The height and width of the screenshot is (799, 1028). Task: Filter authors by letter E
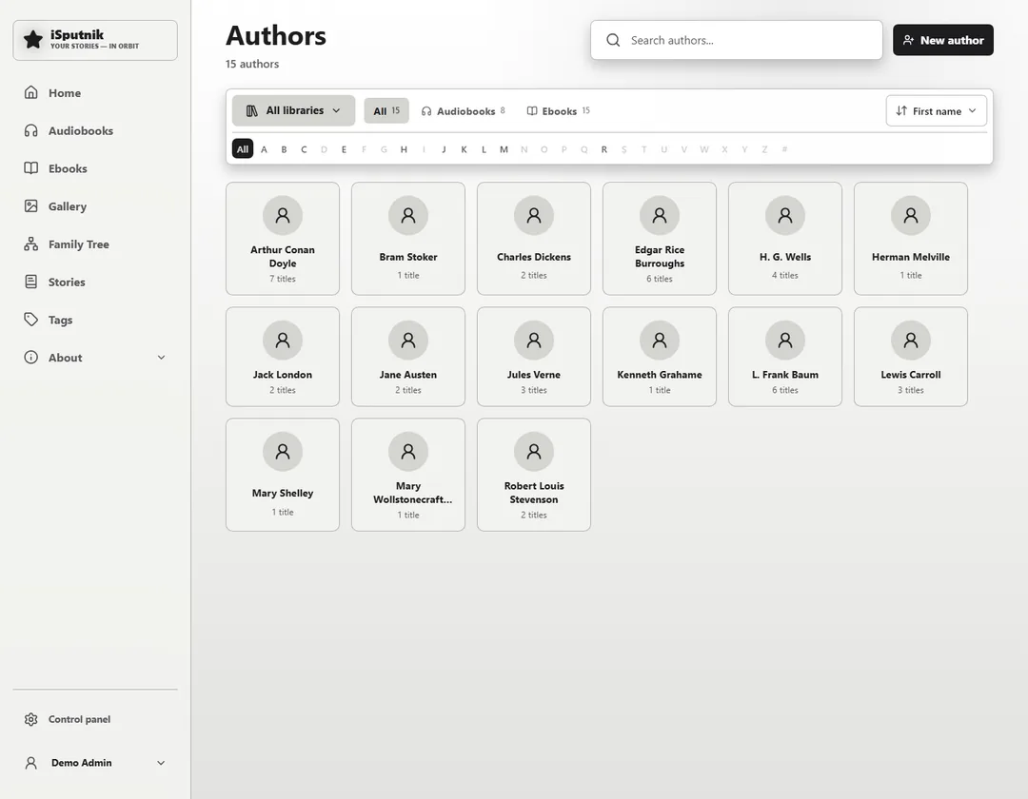click(x=344, y=149)
